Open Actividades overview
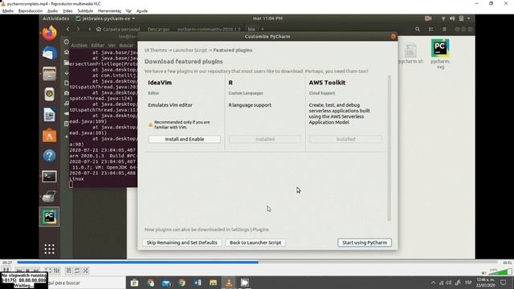This screenshot has width=514, height=289. click(x=55, y=18)
